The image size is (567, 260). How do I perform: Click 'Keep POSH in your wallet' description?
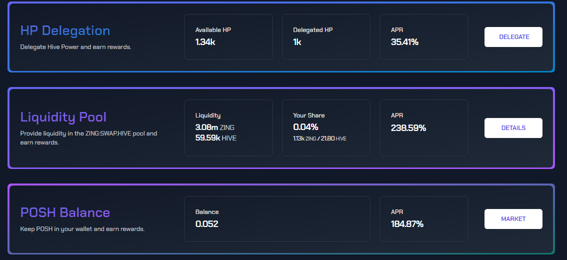(x=82, y=229)
